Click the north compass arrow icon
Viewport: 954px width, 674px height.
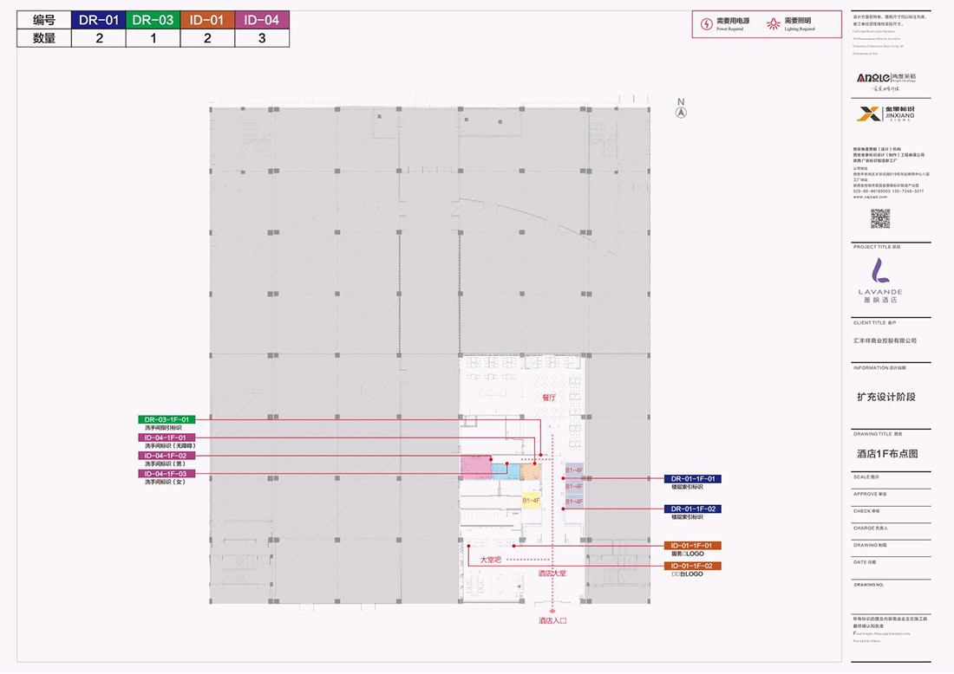click(682, 113)
